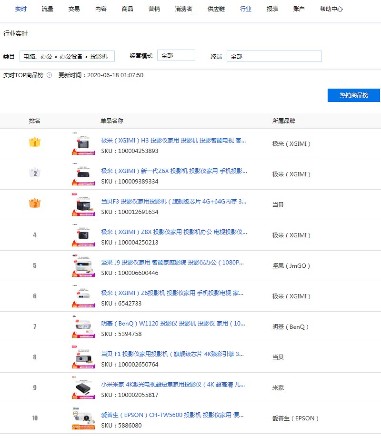The height and width of the screenshot is (448, 381).
Task: Click the BenQ W1120 product thumbnail
Action: (83, 326)
